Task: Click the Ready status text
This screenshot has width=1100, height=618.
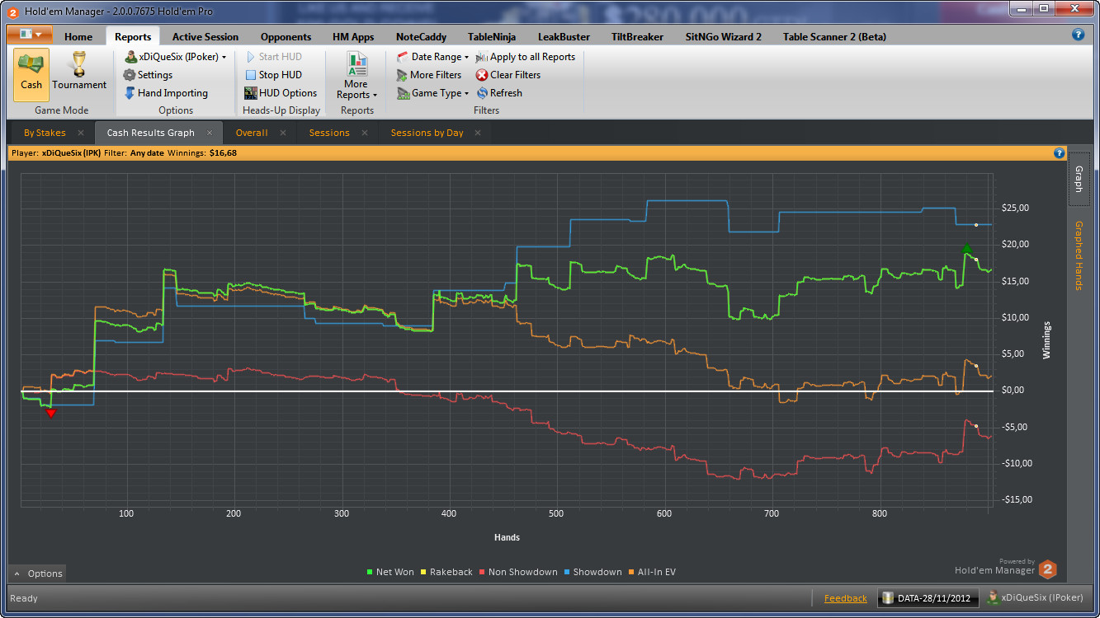Action: 24,598
